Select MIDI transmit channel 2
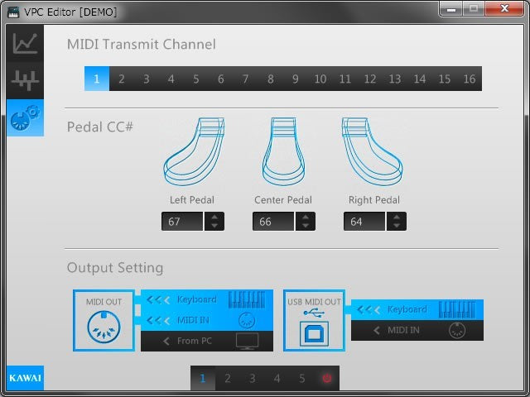Screen dimensions: 530x397 [x=122, y=79]
